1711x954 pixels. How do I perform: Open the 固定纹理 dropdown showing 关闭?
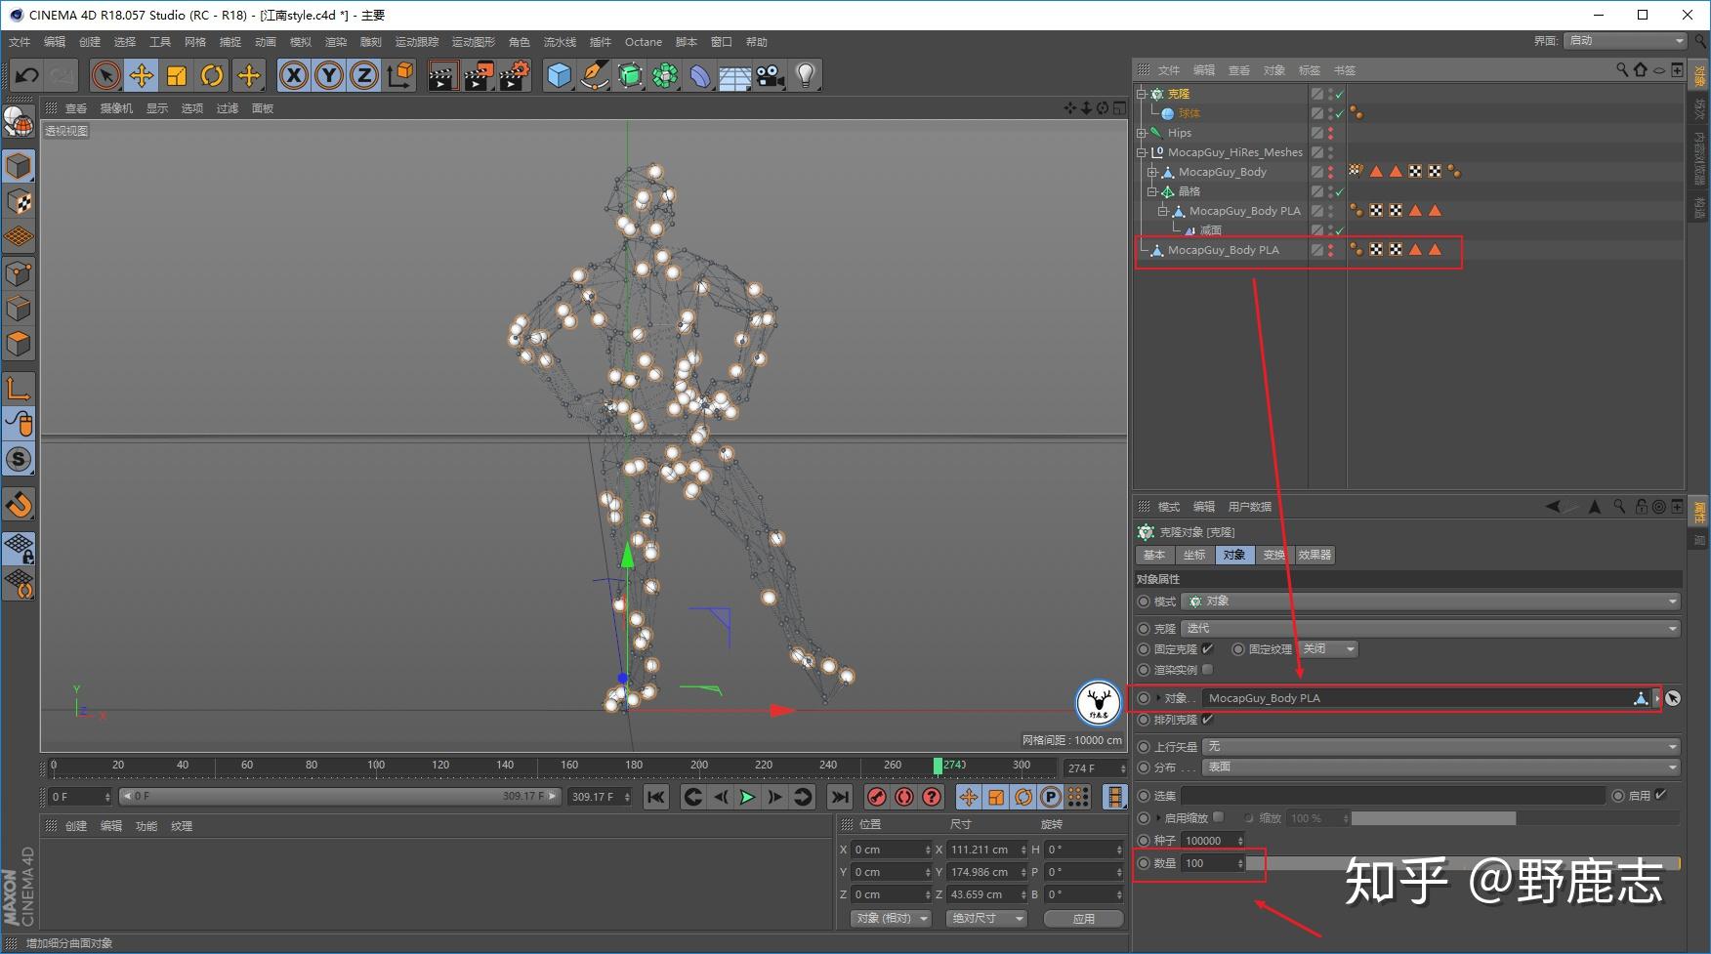click(1328, 648)
